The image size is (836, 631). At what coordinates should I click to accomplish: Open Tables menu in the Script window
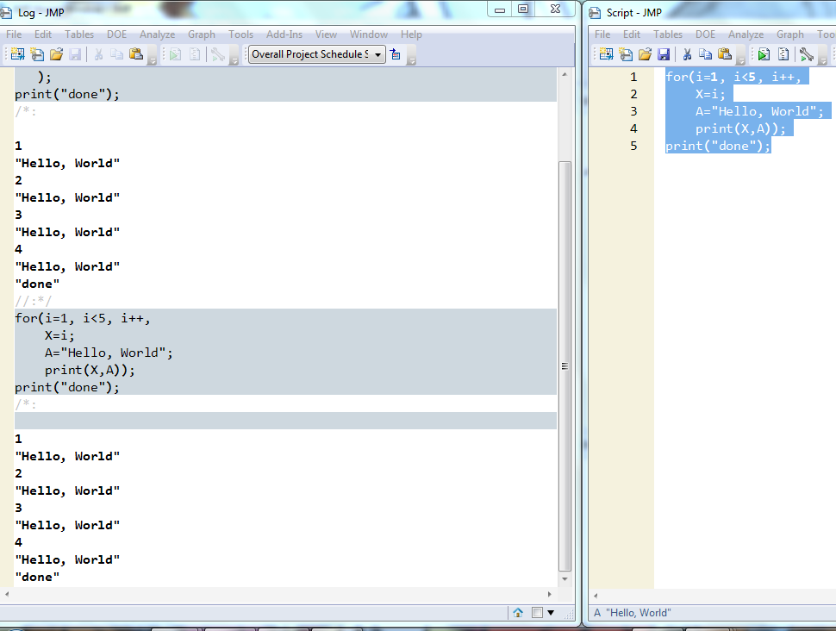(668, 34)
